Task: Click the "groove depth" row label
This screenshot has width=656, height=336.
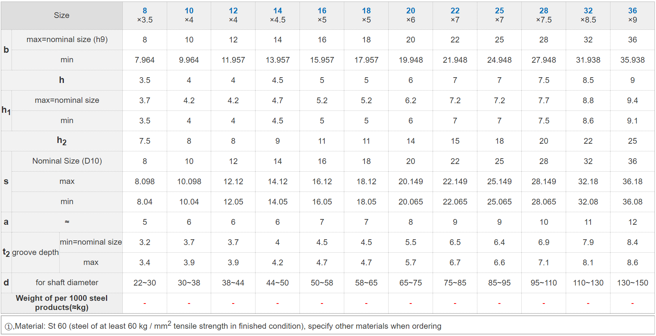Action: point(35,252)
